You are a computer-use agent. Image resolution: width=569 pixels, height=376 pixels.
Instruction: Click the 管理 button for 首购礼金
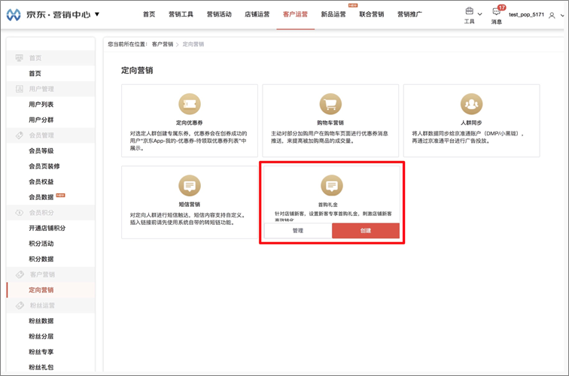(x=298, y=231)
